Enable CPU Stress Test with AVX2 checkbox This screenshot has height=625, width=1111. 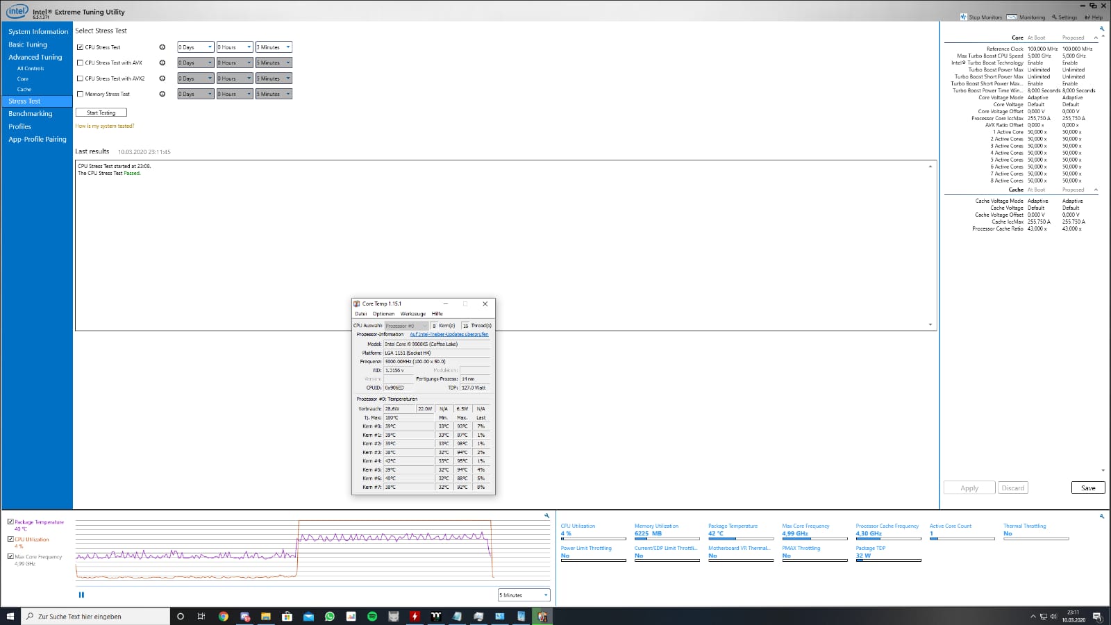tap(81, 78)
